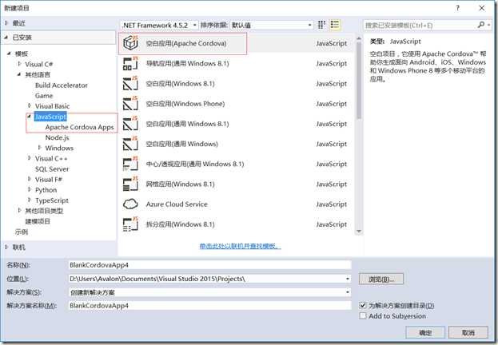This screenshot has height=345, width=498.
Task: Select Python in the template tree
Action: click(46, 190)
